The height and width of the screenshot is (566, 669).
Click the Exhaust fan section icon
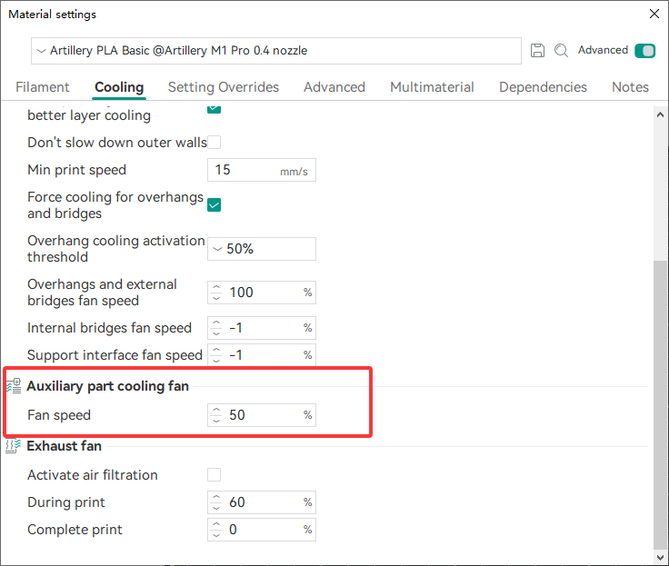(x=14, y=446)
